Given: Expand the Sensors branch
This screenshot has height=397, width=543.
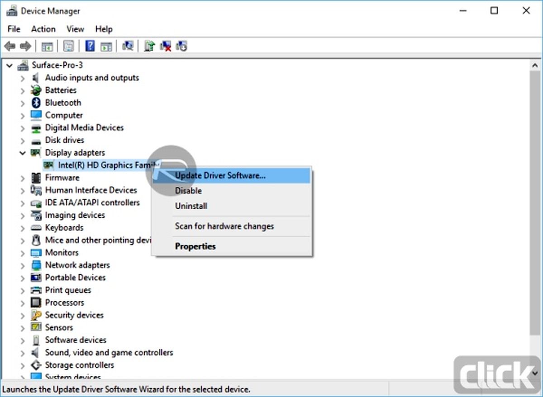Looking at the screenshot, I should tap(23, 328).
